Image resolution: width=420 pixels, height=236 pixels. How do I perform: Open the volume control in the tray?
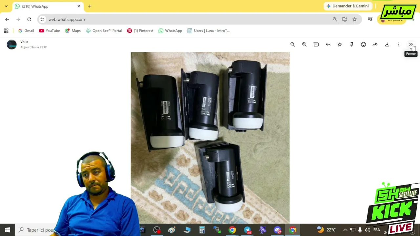pyautogui.click(x=367, y=230)
